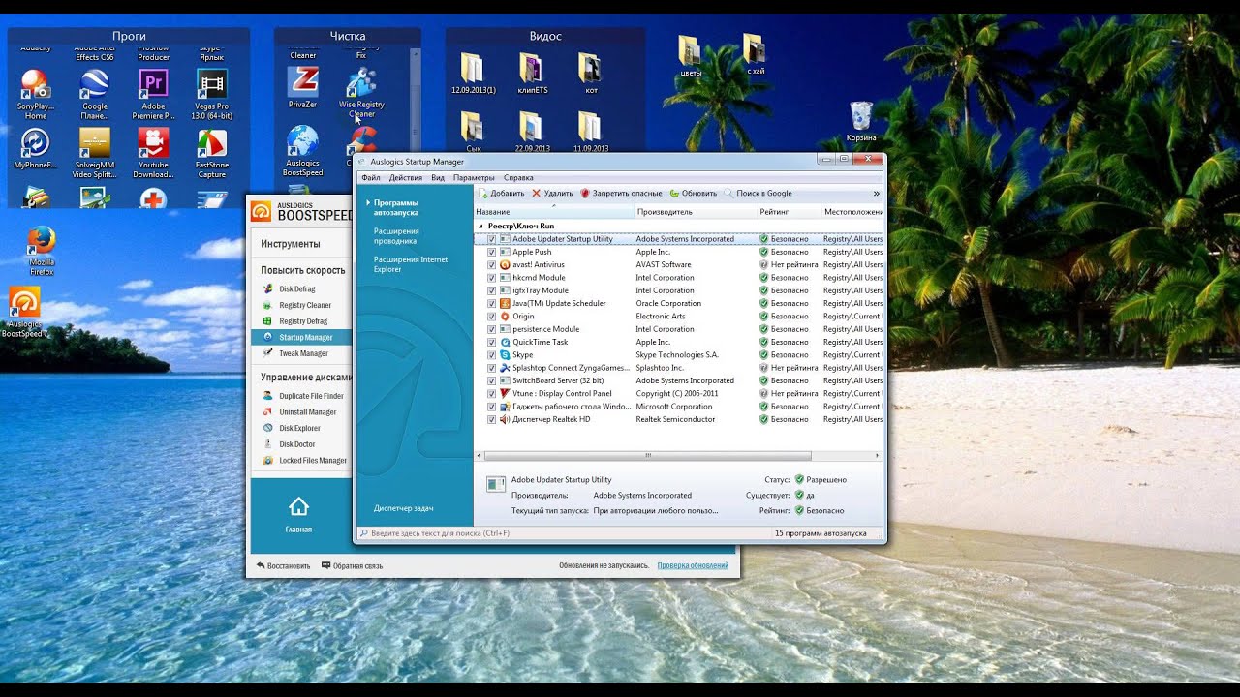Uncheck Origin startup checkbox

tap(492, 317)
